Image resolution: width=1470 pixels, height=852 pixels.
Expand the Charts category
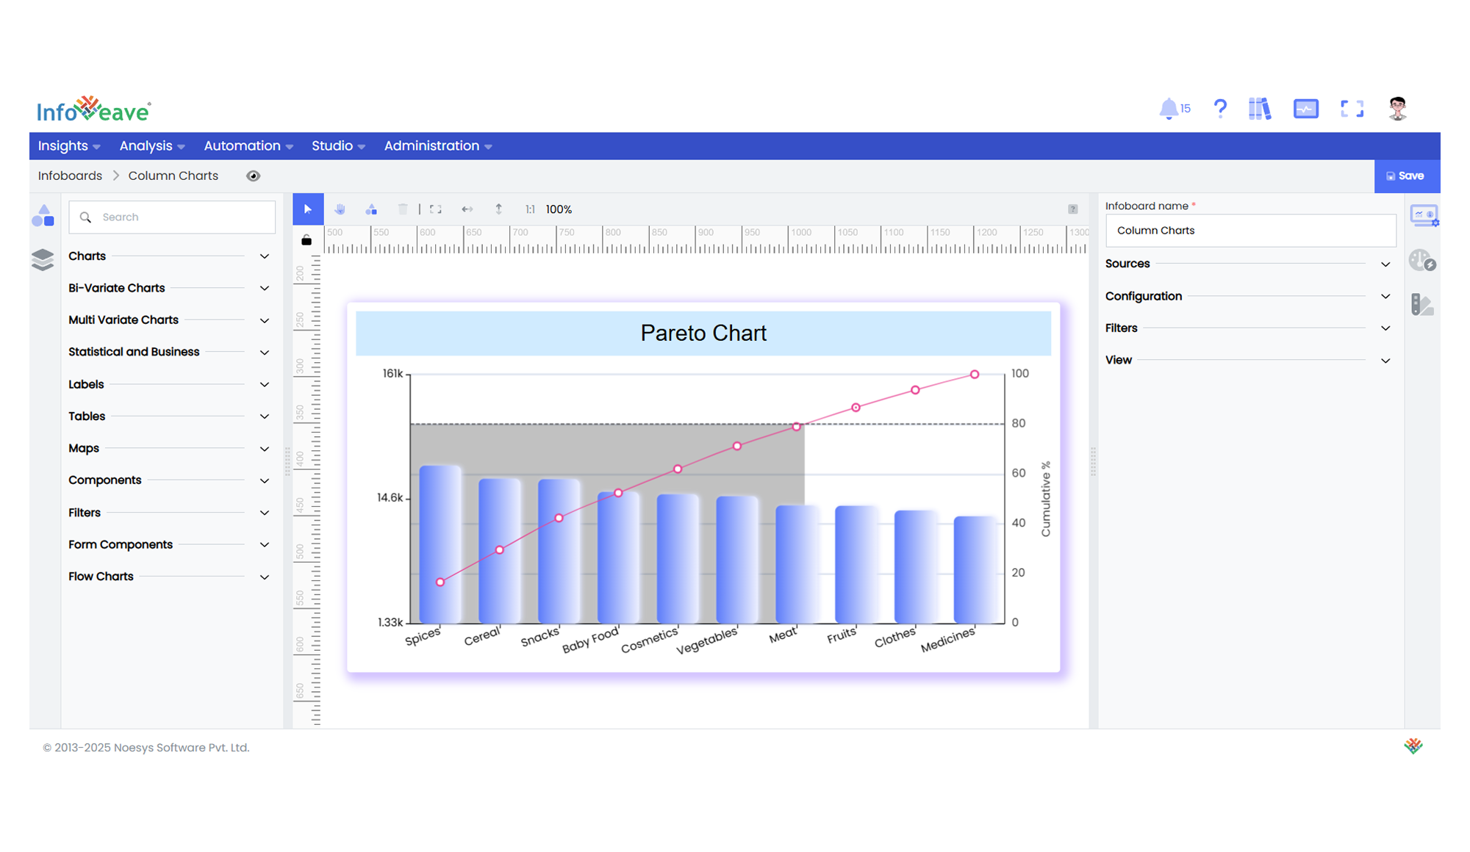169,256
